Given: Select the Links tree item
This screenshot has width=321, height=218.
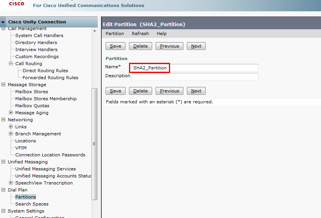Looking at the screenshot, I should [21, 127].
